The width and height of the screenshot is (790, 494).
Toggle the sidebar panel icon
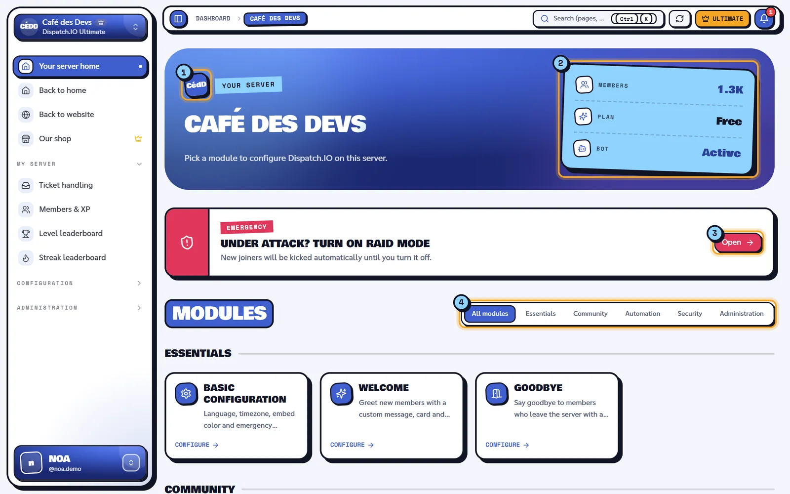(x=178, y=19)
